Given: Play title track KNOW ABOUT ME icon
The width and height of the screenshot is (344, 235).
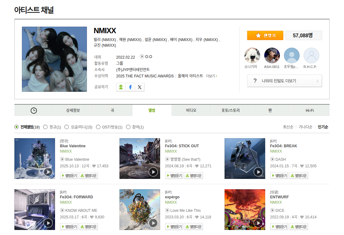Looking at the screenshot, I should tap(62, 210).
